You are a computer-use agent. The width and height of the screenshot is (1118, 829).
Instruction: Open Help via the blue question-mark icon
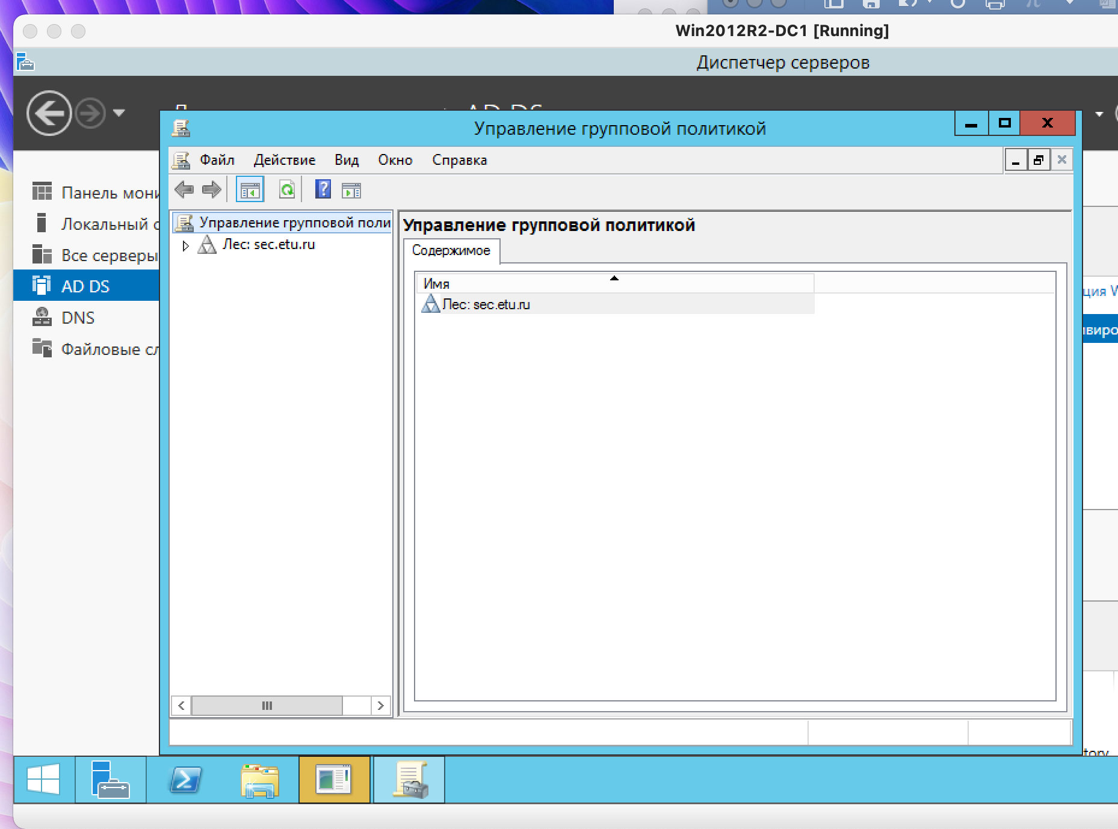pos(323,190)
